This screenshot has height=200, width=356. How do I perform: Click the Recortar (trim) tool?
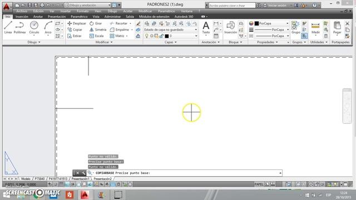coord(118,23)
